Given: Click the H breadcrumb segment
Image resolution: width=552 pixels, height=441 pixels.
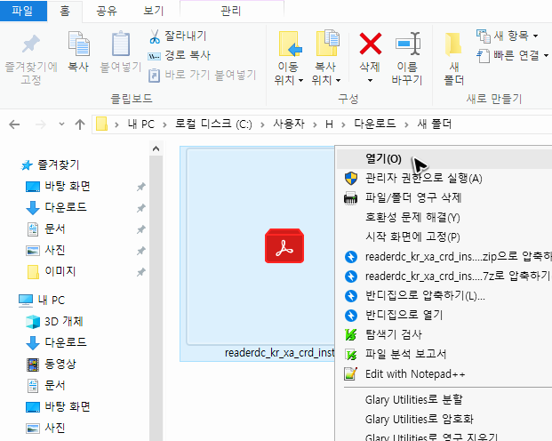Looking at the screenshot, I should point(329,124).
